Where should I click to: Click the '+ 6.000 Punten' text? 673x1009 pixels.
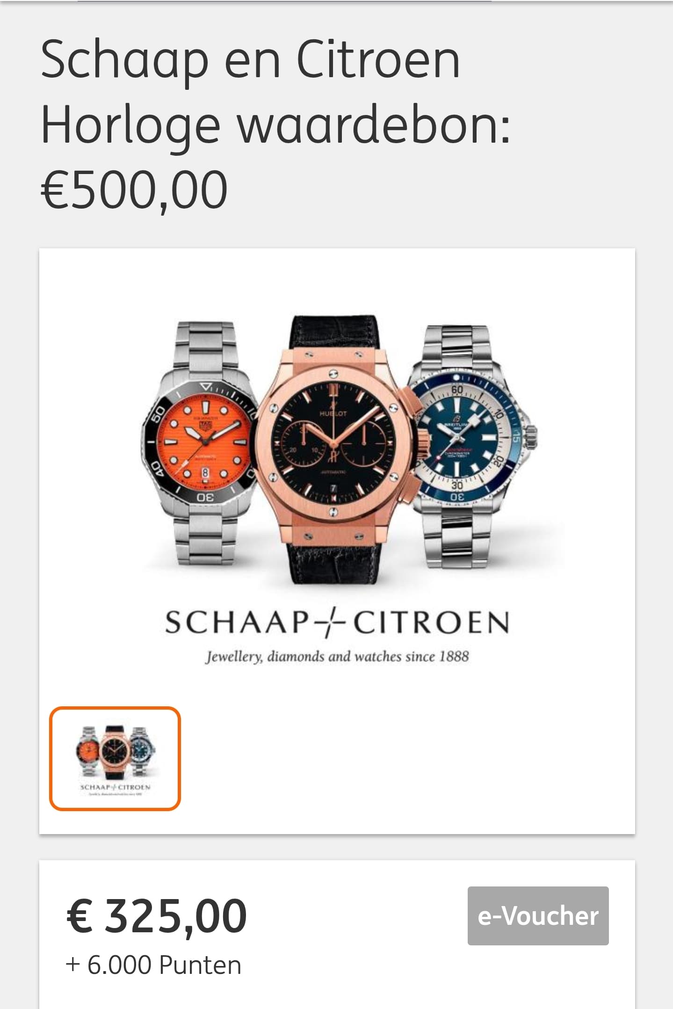tap(153, 965)
